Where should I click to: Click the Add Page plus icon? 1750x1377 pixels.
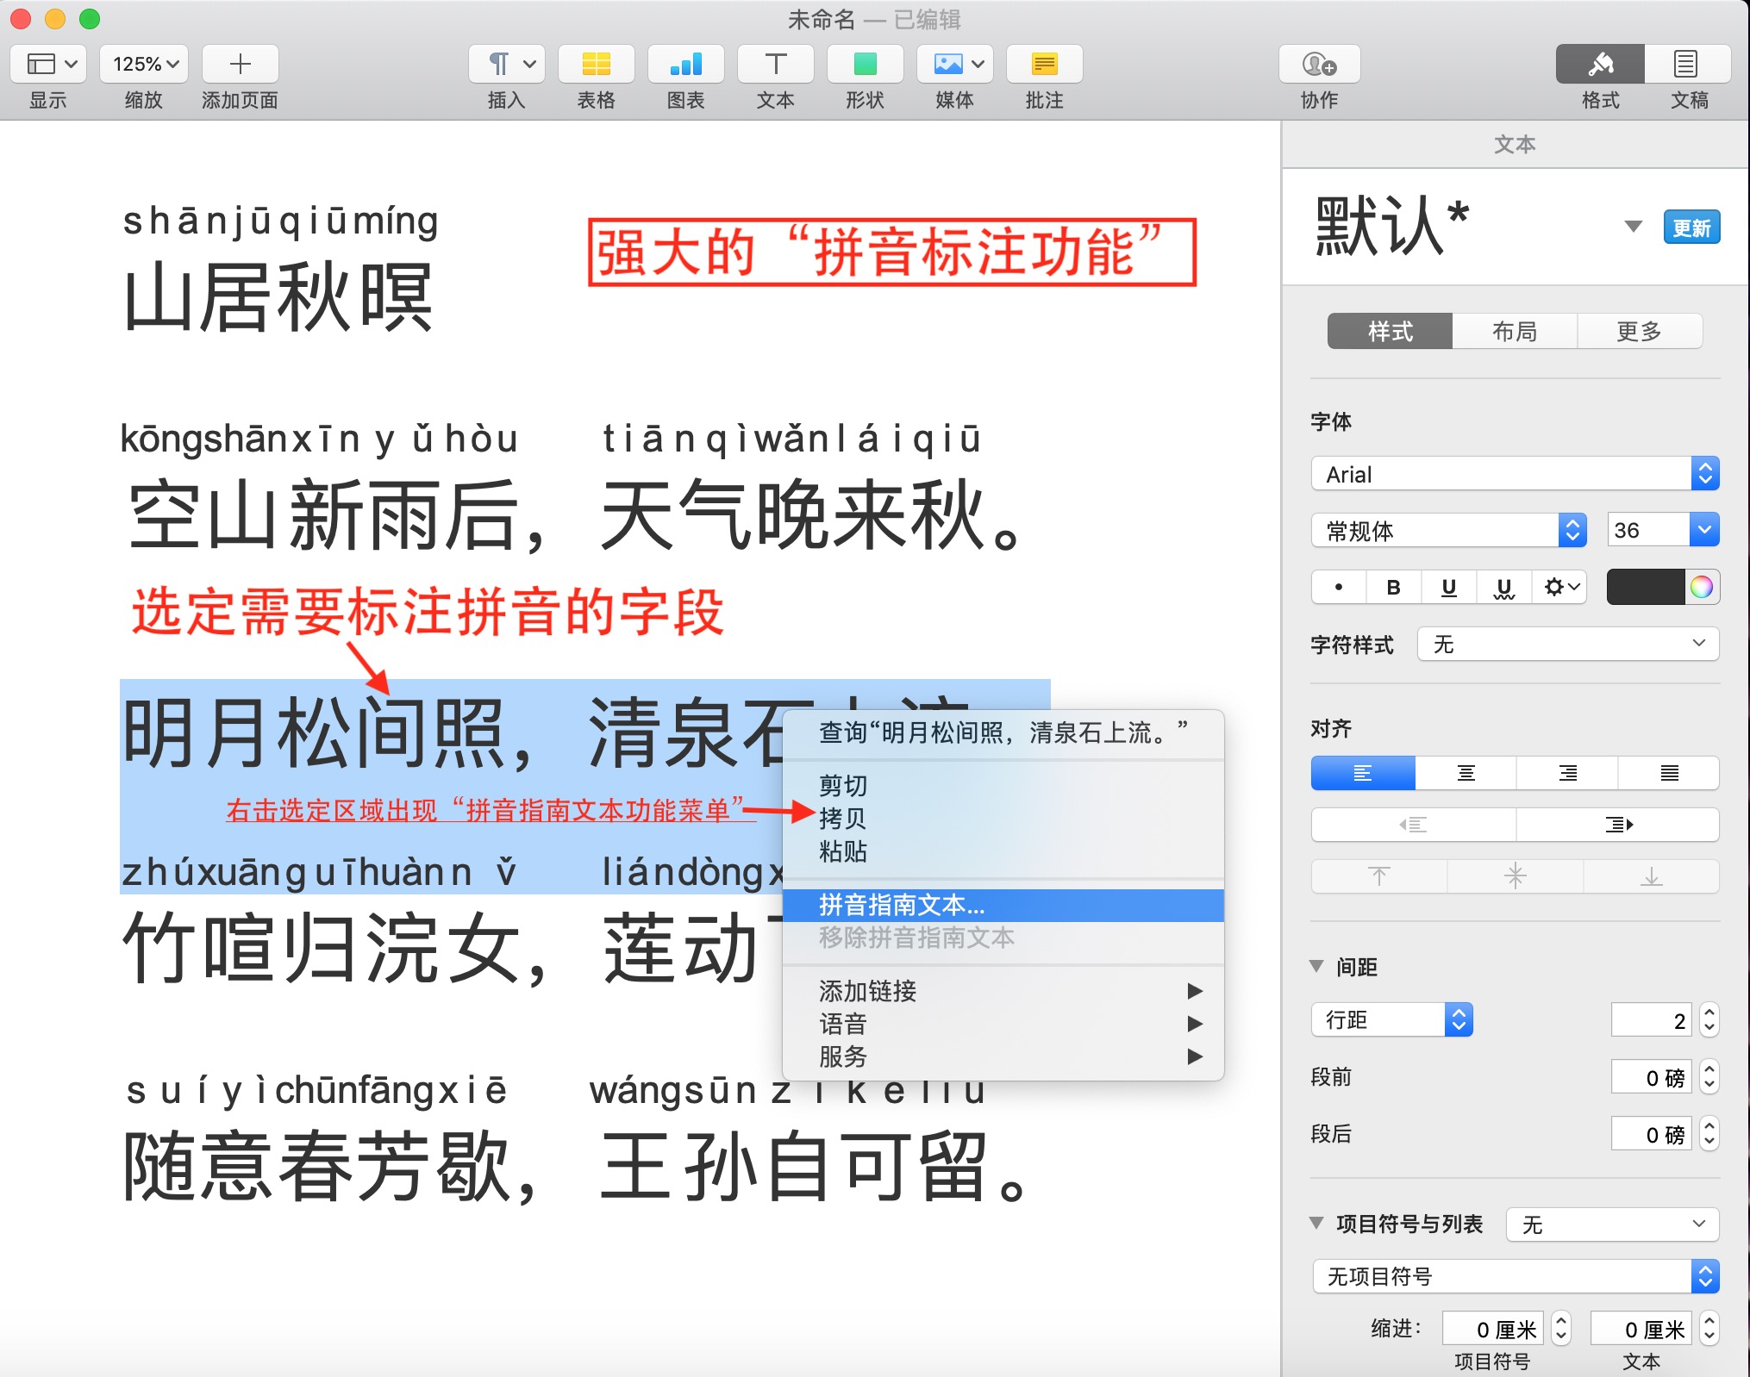click(240, 65)
